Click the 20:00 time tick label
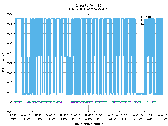This screenshot has width=168, height=126. point(138,119)
